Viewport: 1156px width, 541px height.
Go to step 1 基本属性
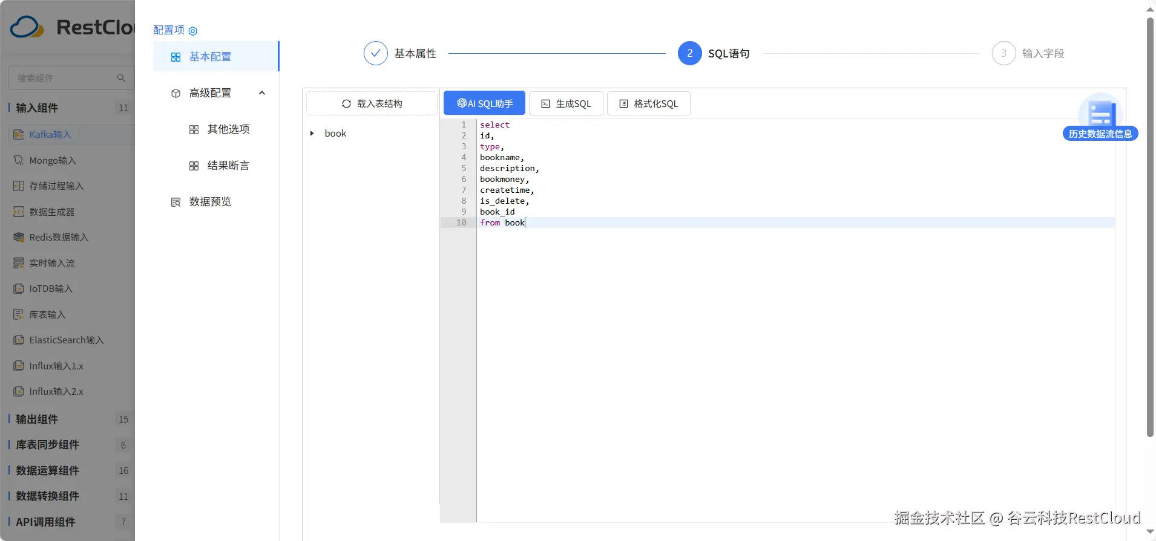coord(376,53)
